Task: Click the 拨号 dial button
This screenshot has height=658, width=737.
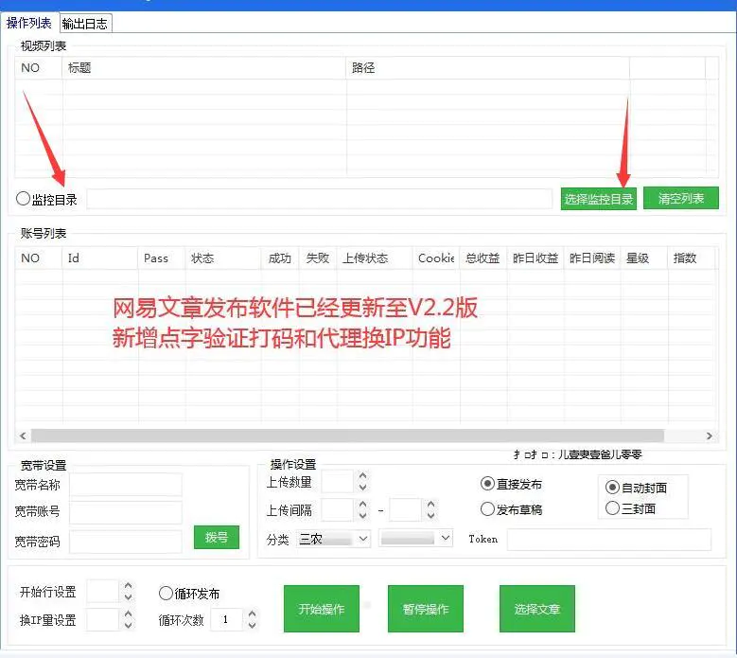Action: coord(217,537)
